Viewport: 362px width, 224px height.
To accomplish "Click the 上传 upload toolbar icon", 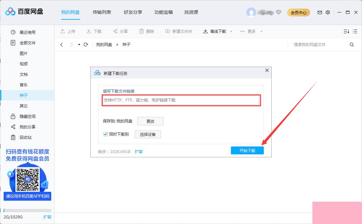I will [62, 31].
